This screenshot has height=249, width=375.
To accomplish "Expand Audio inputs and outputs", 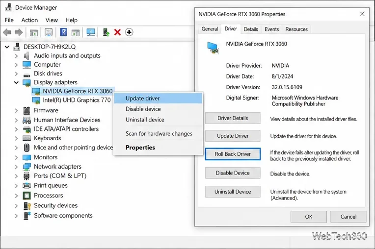I will pyautogui.click(x=16, y=56).
